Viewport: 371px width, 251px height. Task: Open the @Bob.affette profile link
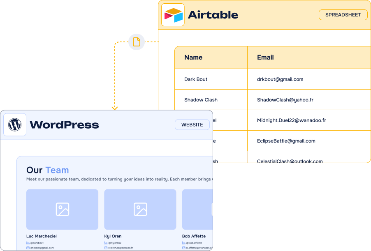click(x=194, y=243)
